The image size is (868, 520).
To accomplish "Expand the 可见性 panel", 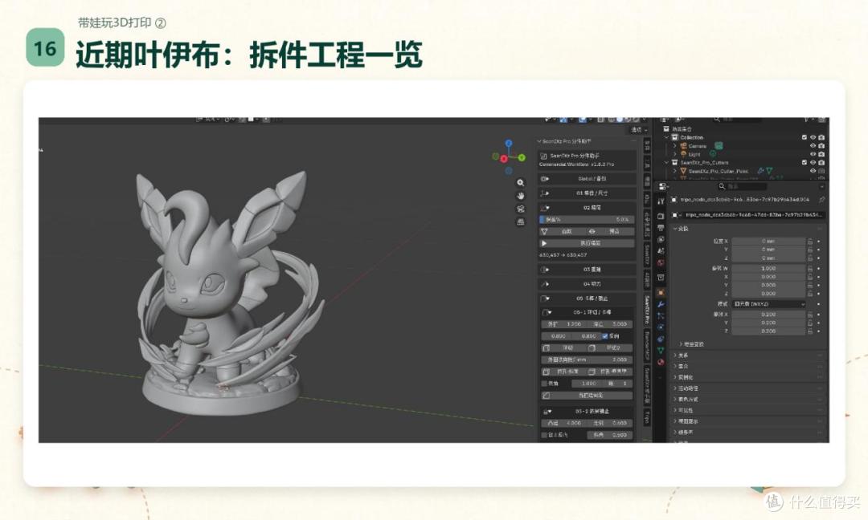I will tap(684, 411).
